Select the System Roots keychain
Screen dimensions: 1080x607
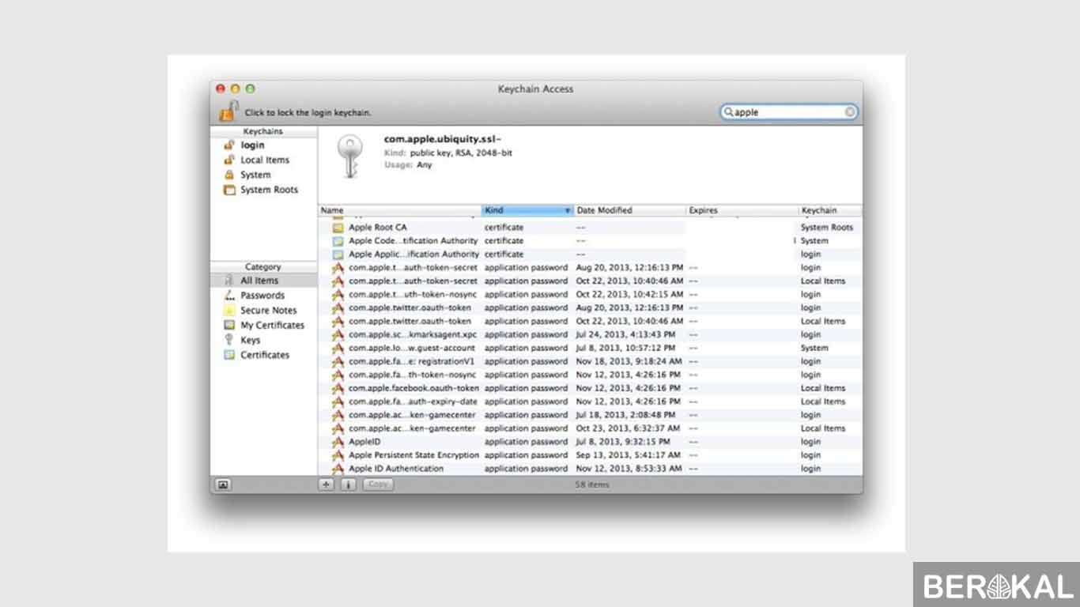point(269,190)
